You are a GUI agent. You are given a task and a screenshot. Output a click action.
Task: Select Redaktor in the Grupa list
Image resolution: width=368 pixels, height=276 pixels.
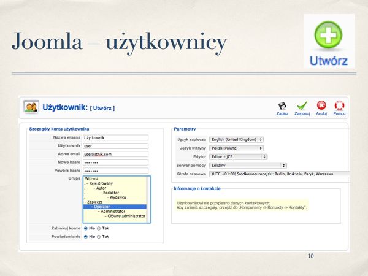pyautogui.click(x=111, y=192)
